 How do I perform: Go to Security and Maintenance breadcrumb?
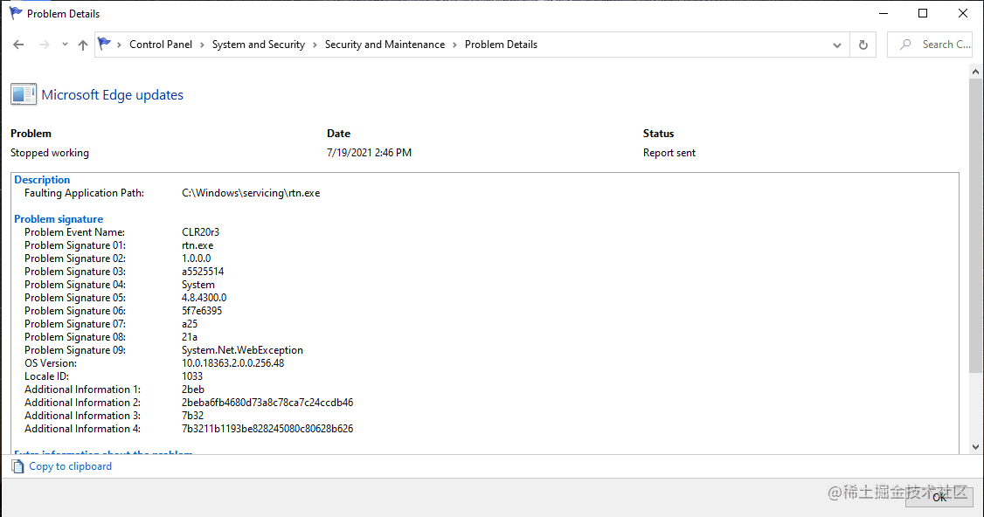(385, 45)
